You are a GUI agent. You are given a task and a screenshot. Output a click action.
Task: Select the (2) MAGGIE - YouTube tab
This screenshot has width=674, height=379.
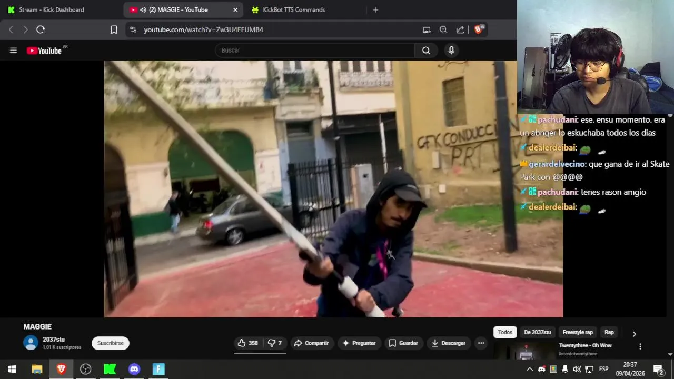click(x=183, y=10)
